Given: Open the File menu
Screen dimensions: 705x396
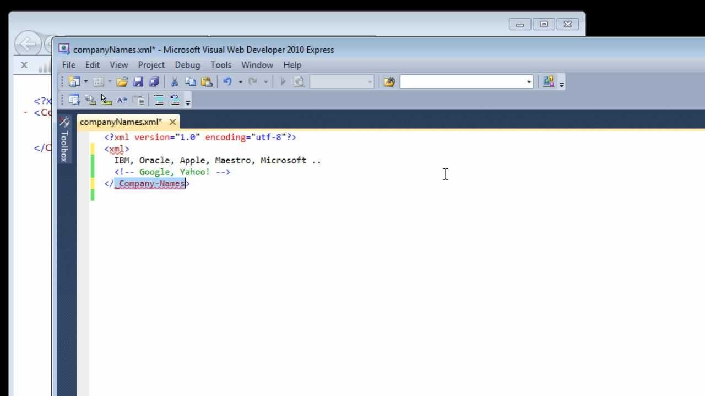Looking at the screenshot, I should [x=69, y=65].
